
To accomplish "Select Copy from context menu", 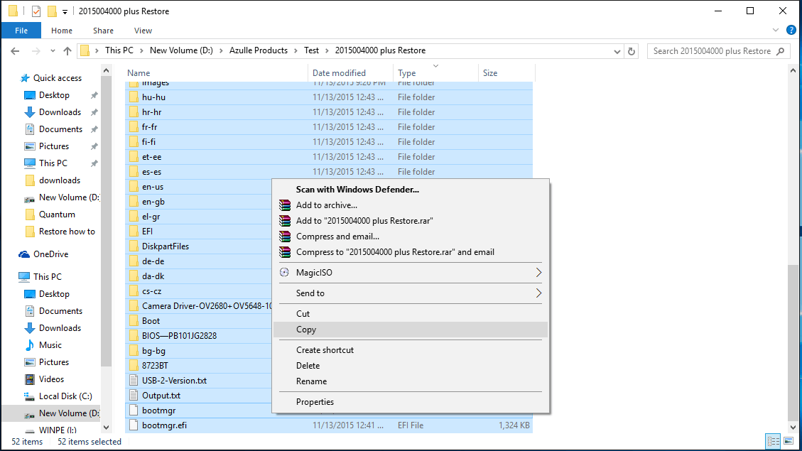I will [306, 330].
